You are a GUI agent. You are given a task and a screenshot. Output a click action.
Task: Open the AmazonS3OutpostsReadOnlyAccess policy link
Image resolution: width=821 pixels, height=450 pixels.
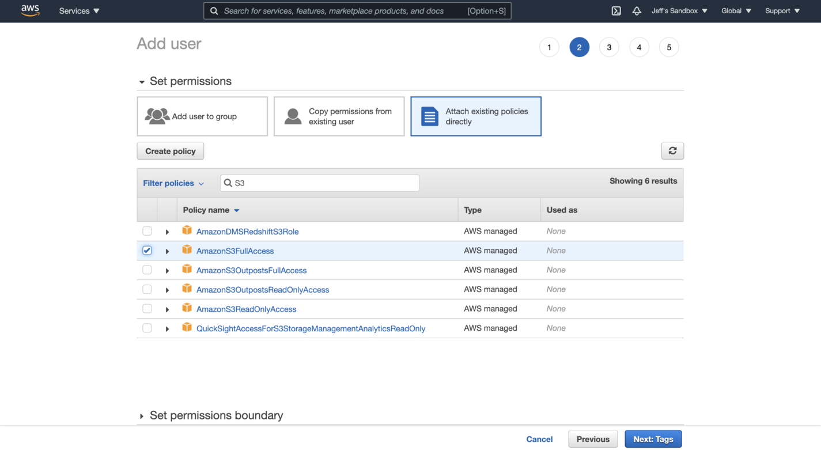[263, 289]
